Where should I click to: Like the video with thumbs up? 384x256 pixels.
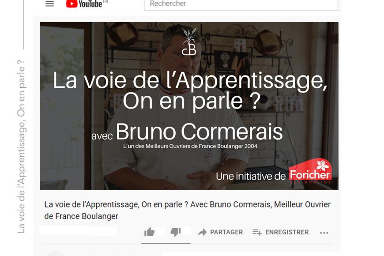149,232
